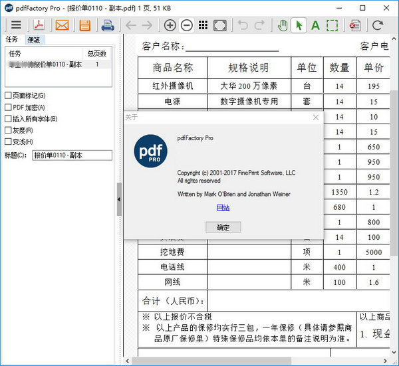The height and width of the screenshot is (366, 399).
Task: Switch to the 任务 tab
Action: (x=12, y=40)
